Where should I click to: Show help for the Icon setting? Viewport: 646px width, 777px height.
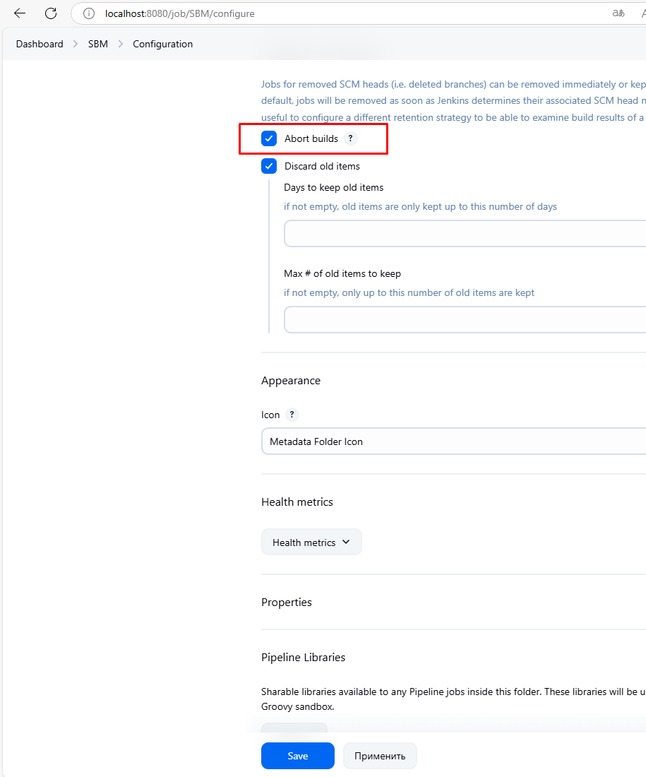click(292, 415)
